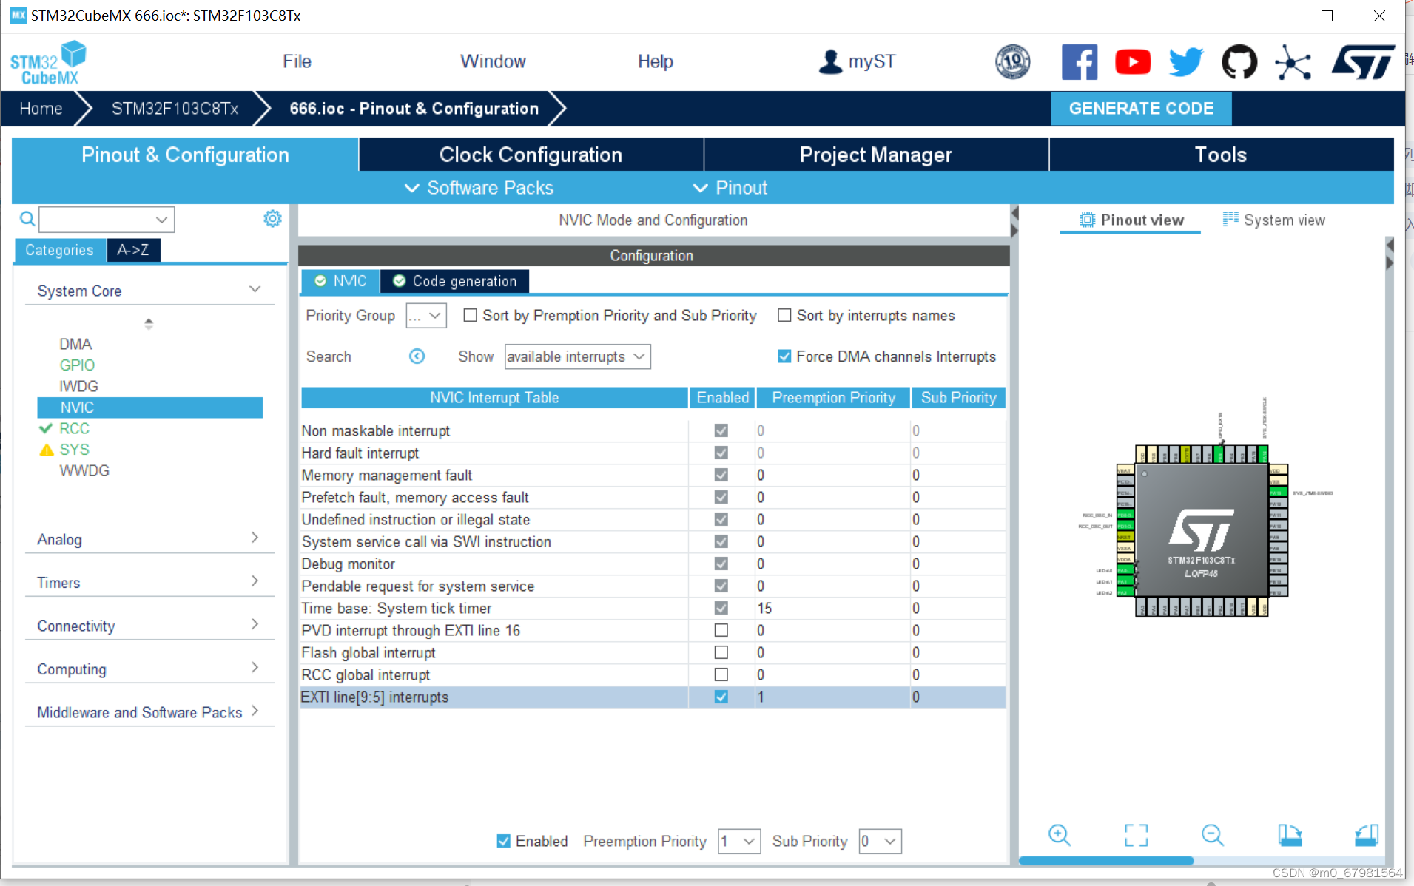Open the categories settings gear icon
1414x886 pixels.
pos(272,219)
